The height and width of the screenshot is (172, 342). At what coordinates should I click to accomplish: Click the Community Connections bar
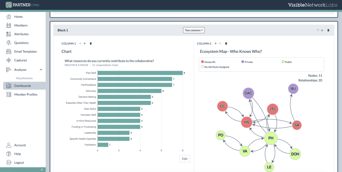pos(135,79)
